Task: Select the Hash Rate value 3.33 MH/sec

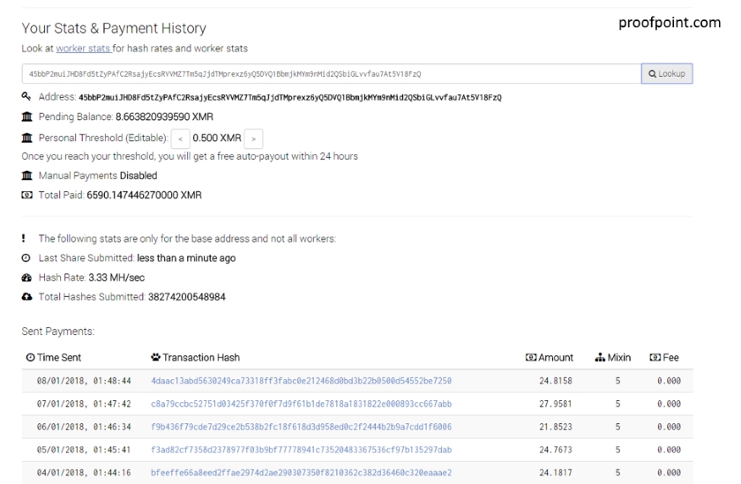Action: (x=116, y=278)
